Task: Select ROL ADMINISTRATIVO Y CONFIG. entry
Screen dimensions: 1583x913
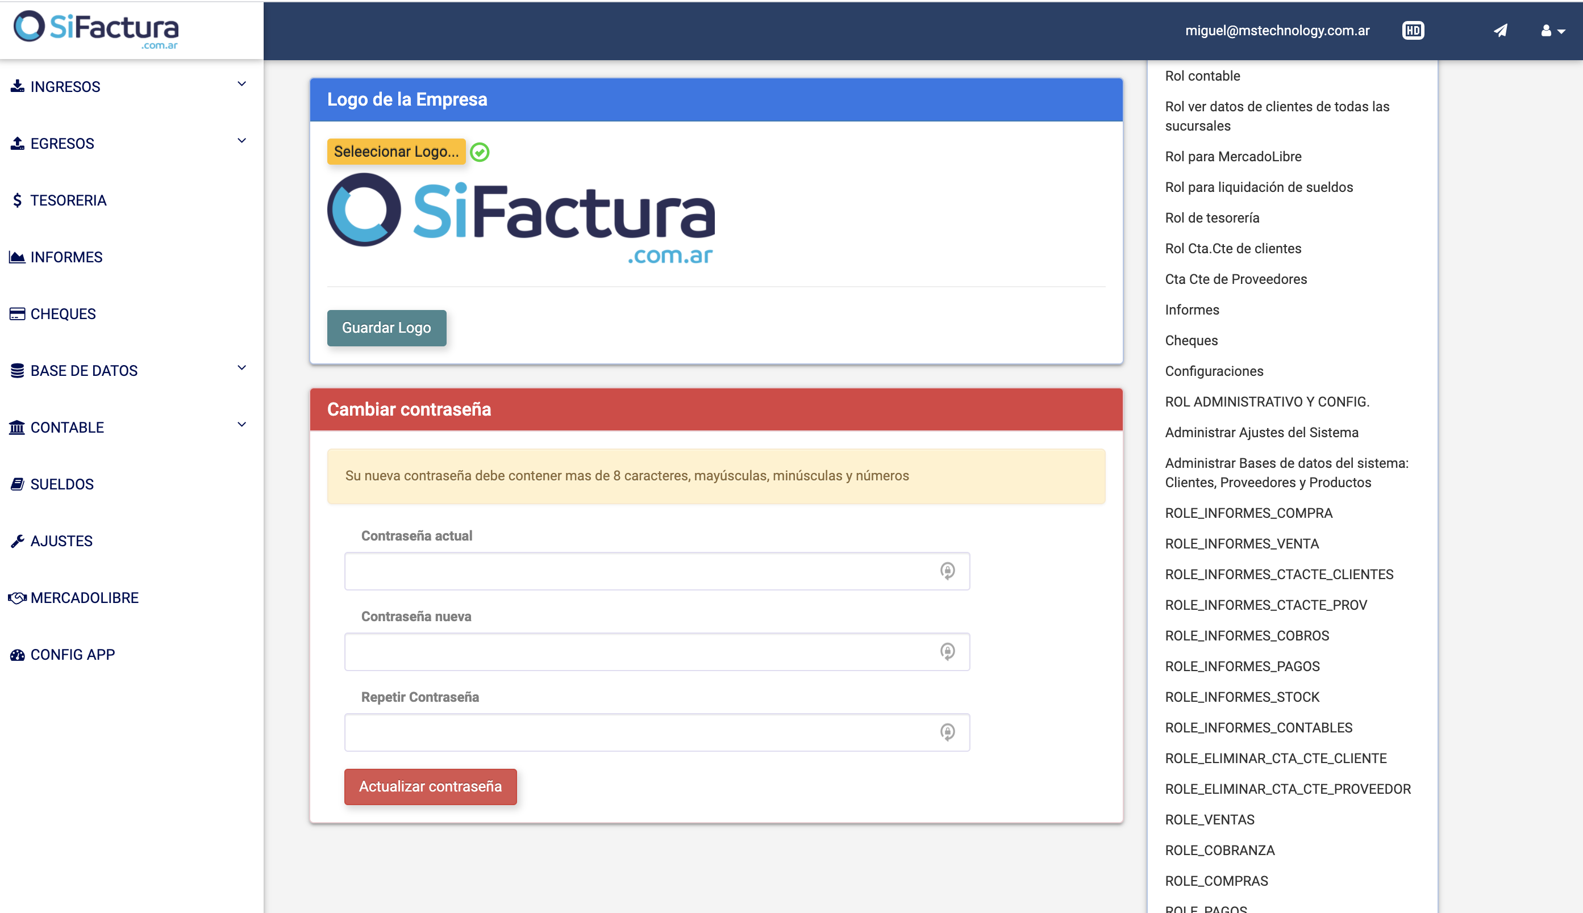Action: [x=1267, y=402]
